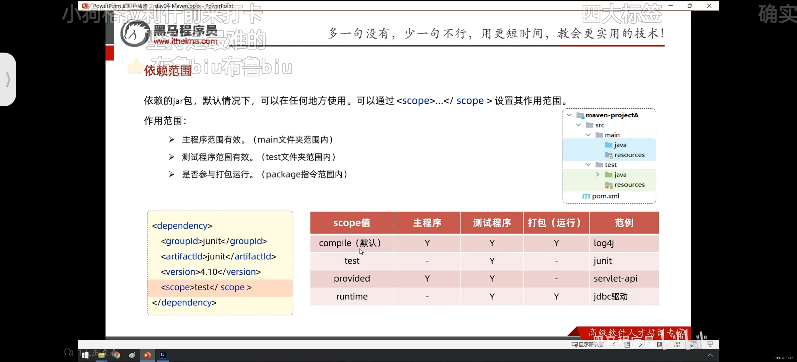Select pom.xml in the project tree
The height and width of the screenshot is (362, 797).
click(601, 196)
